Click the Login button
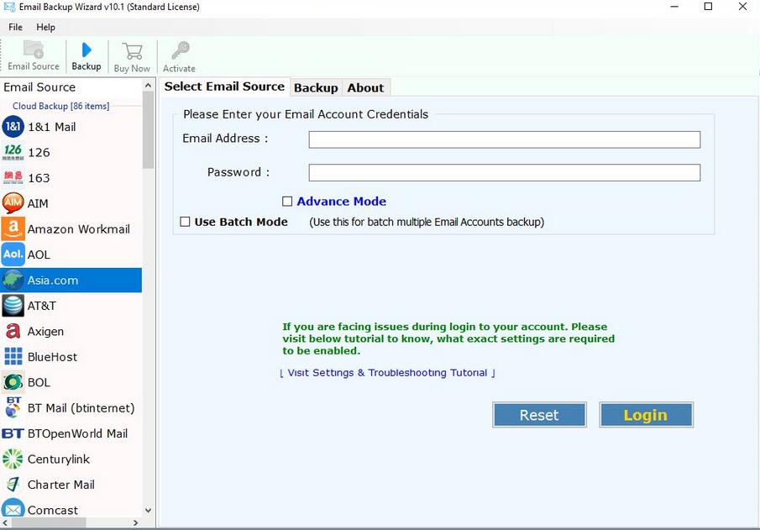Screen dimensions: 760x530 coord(646,415)
